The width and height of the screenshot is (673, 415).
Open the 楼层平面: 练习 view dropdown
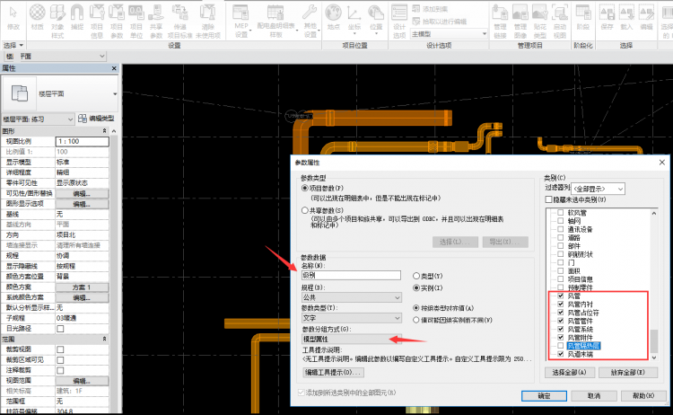point(38,119)
